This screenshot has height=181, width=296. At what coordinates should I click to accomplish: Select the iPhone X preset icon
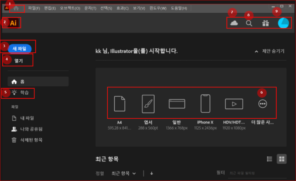pyautogui.click(x=205, y=104)
